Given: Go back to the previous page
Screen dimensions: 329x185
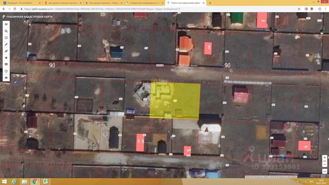Looking at the screenshot, I should coord(4,9).
